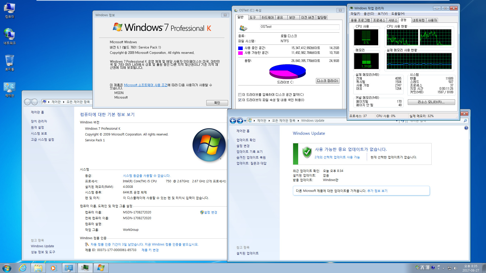This screenshot has height=273, width=486.
Task: Switch to Networking tab in Task Manager
Action: pos(418,20)
